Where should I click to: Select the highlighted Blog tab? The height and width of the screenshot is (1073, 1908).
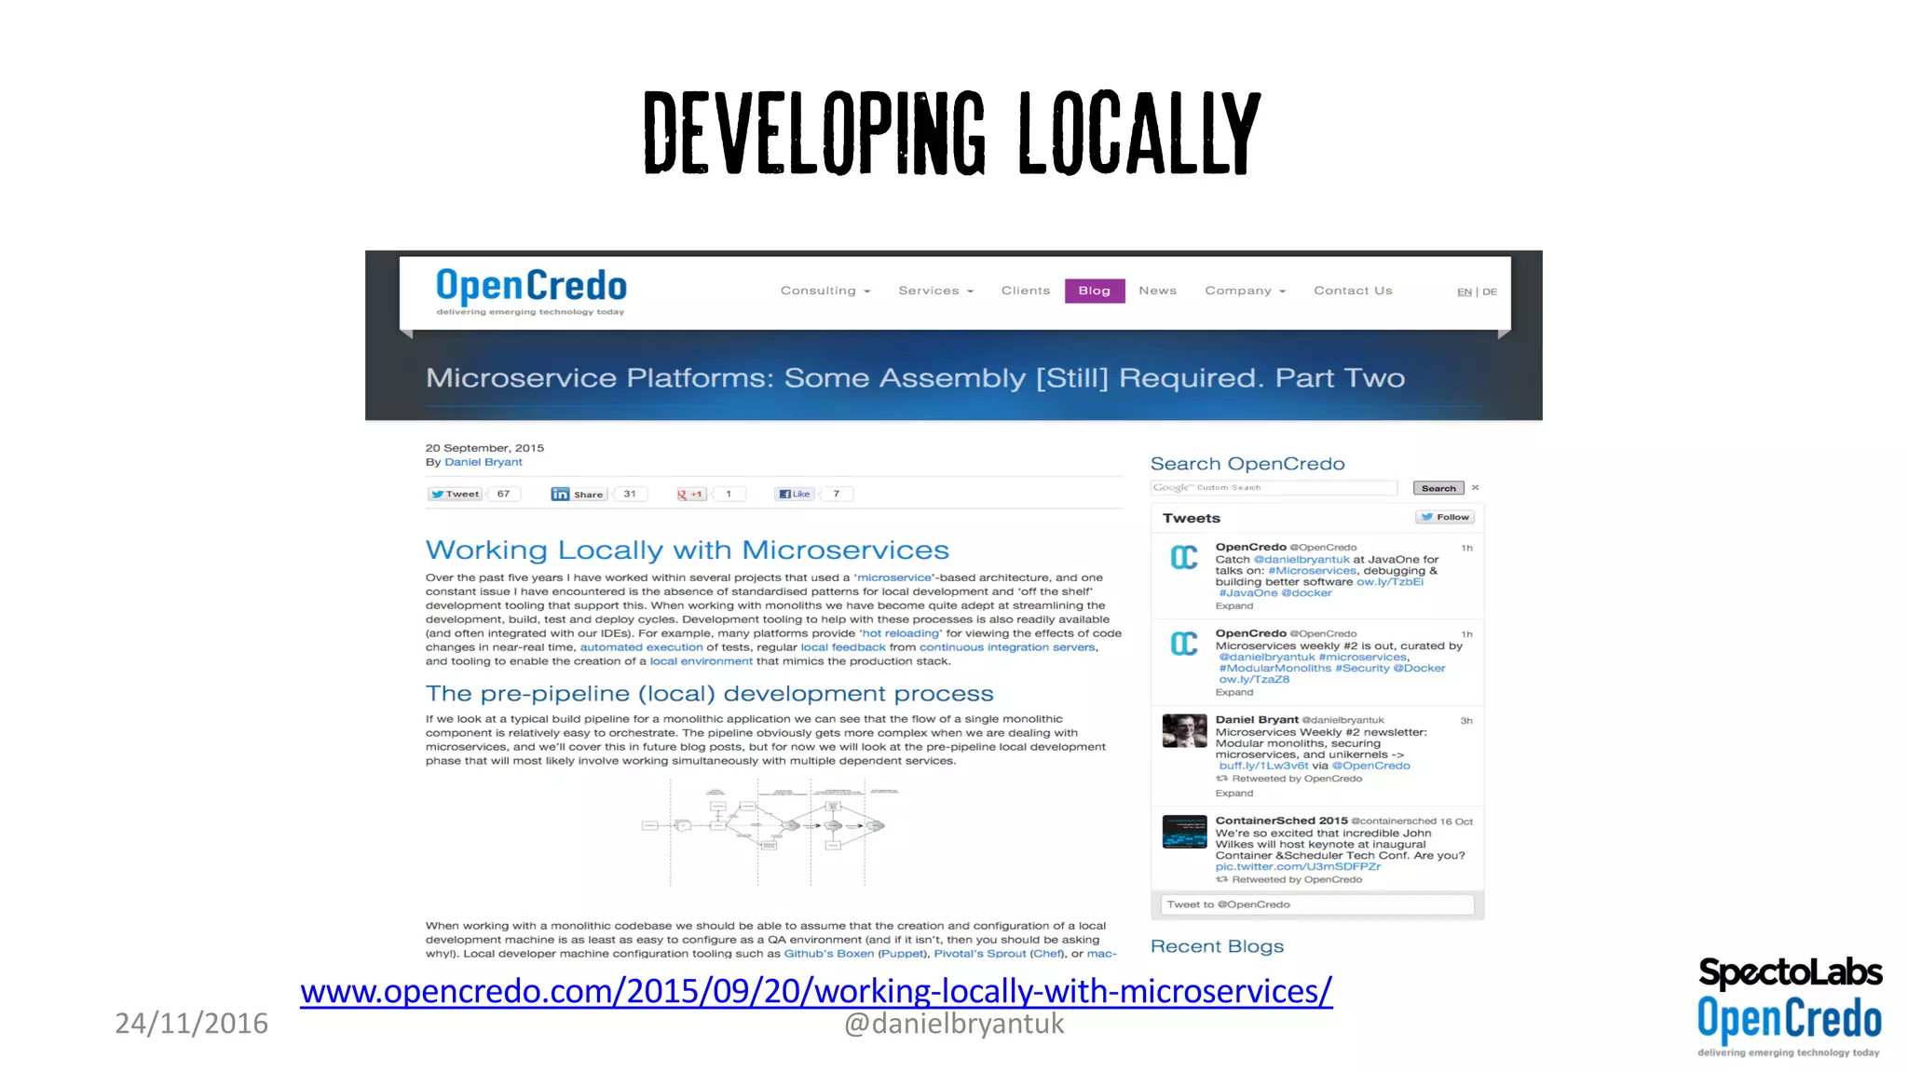[1095, 291]
